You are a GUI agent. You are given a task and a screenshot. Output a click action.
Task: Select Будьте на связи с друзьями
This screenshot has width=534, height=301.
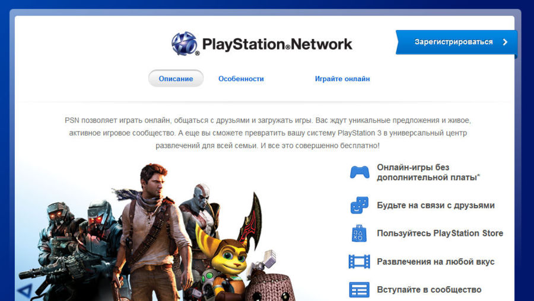(436, 206)
